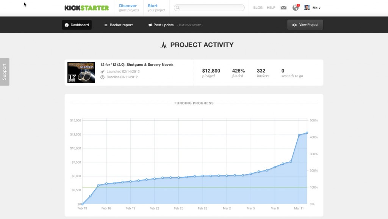Click the 0 seconds to go value
This screenshot has height=219, width=388.
[x=283, y=71]
